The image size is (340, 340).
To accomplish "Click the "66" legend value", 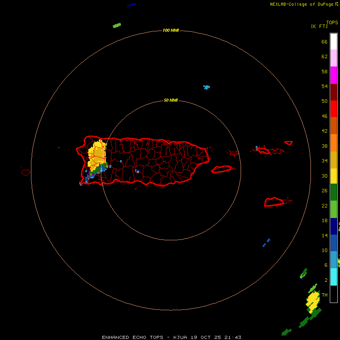I will (x=325, y=42).
